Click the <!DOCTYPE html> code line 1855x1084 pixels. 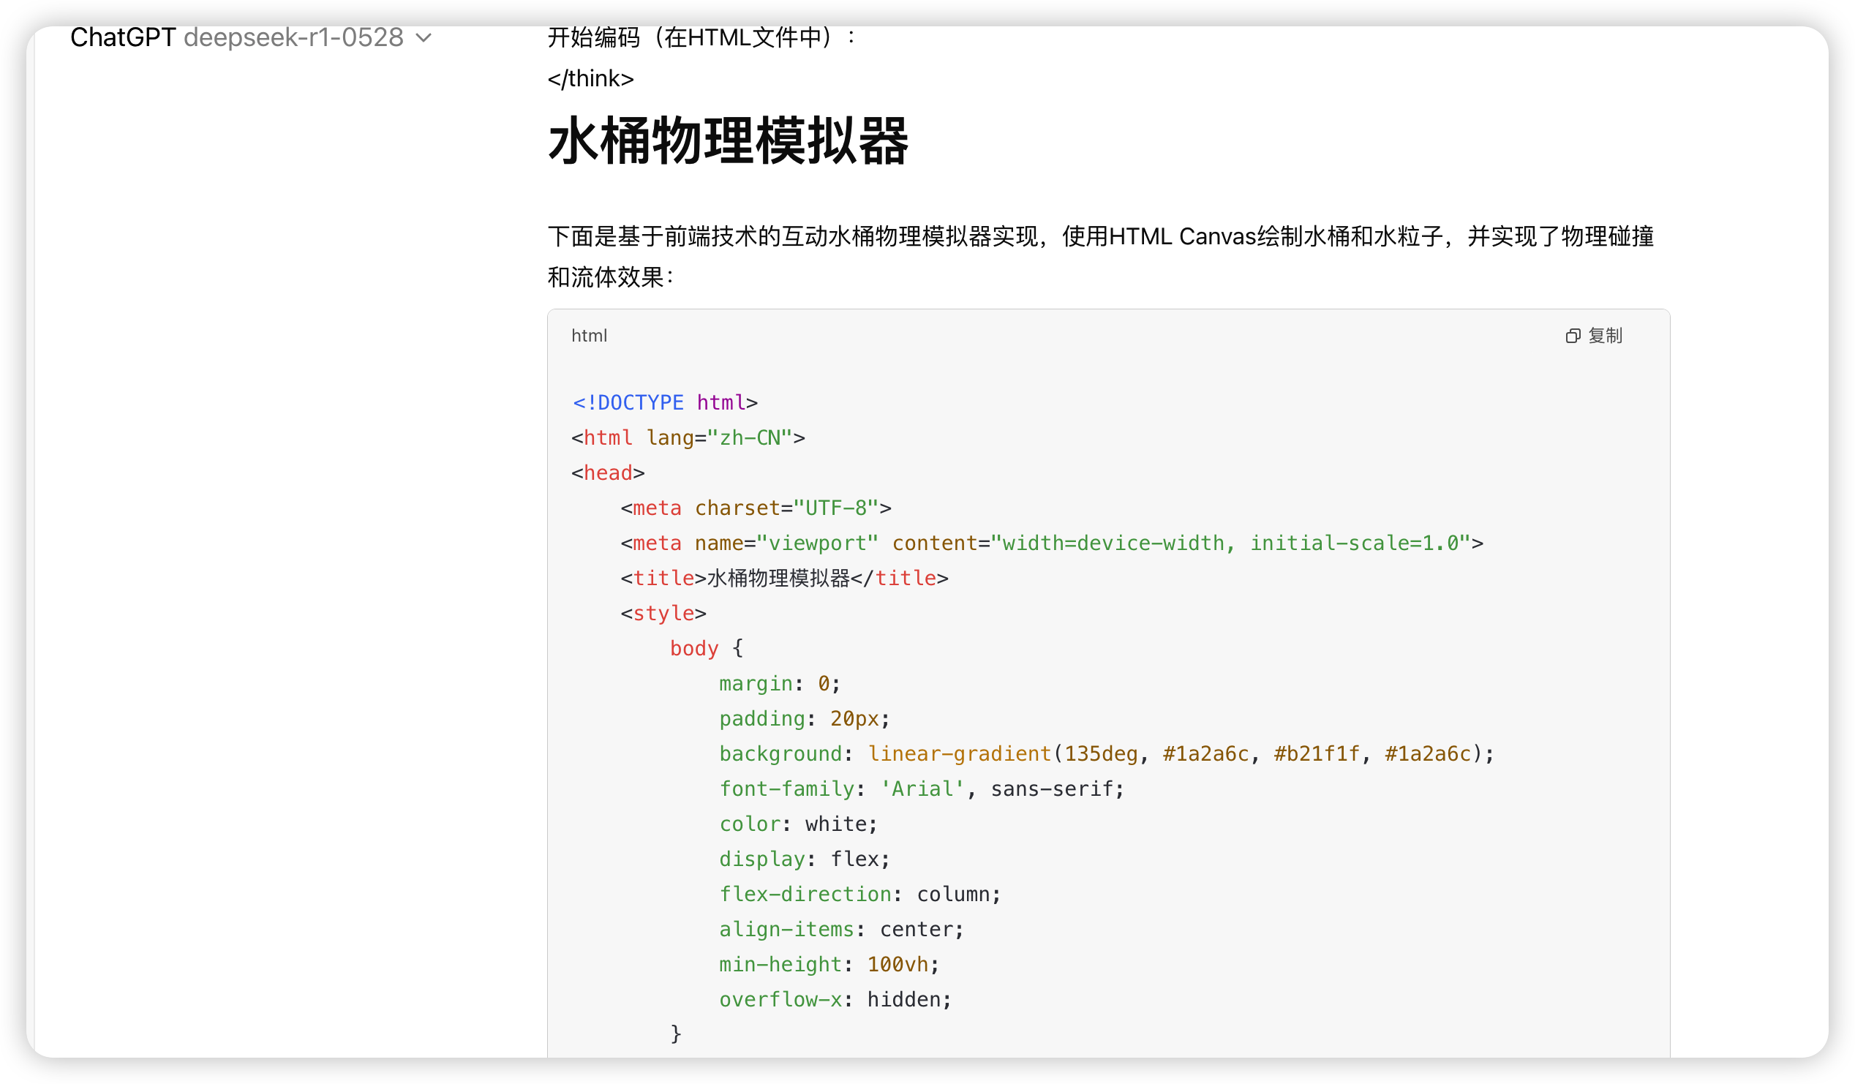coord(664,402)
